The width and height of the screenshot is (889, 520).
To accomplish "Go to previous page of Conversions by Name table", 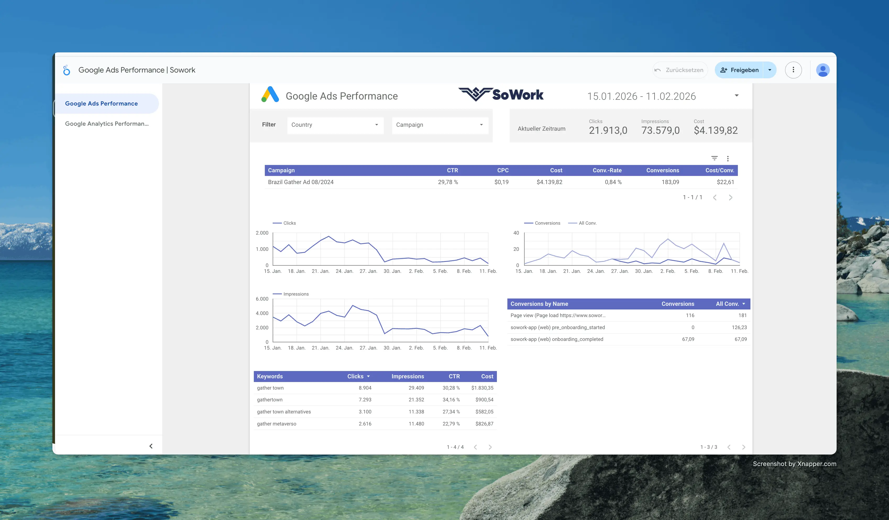I will 729,447.
